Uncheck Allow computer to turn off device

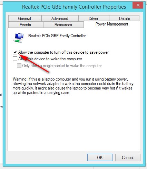pyautogui.click(x=15, y=52)
